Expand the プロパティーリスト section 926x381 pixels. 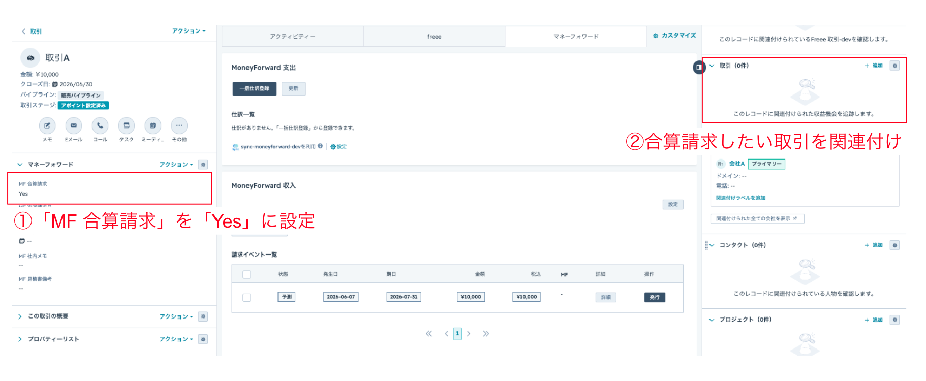click(x=20, y=339)
